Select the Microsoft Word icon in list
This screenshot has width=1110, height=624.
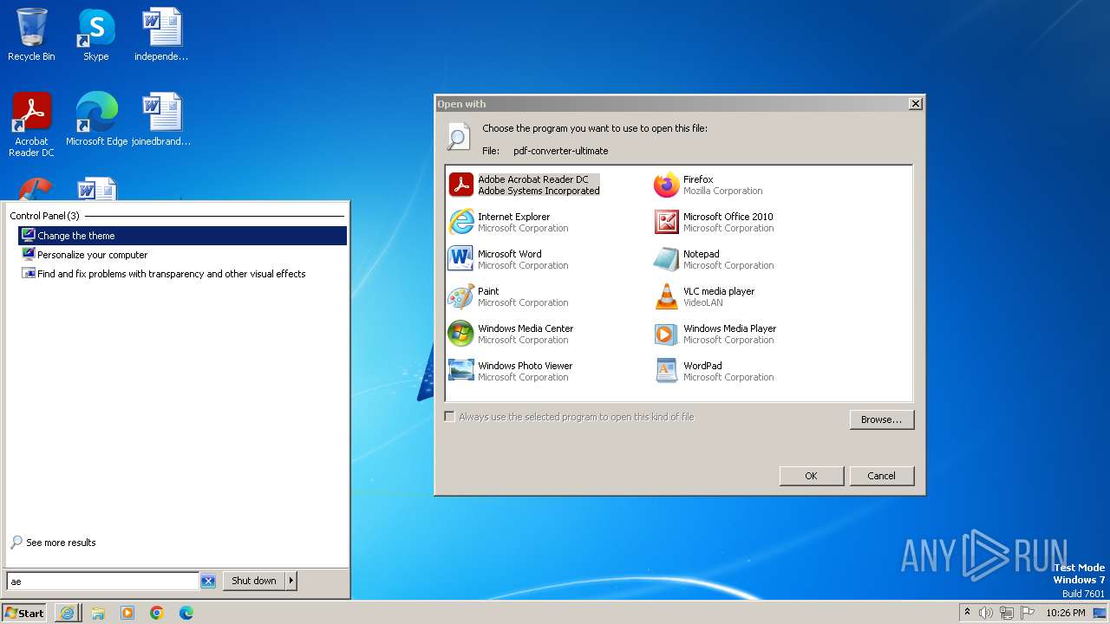[x=461, y=259]
